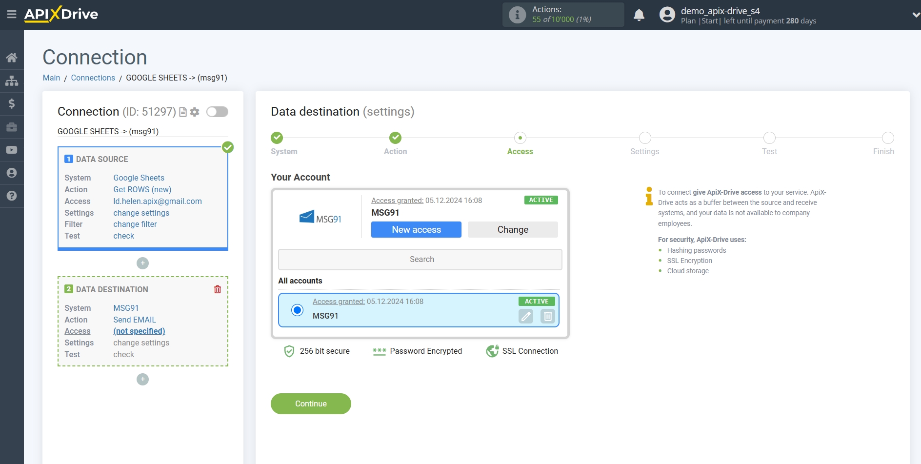Open the user profile sidebar icon

(x=12, y=173)
